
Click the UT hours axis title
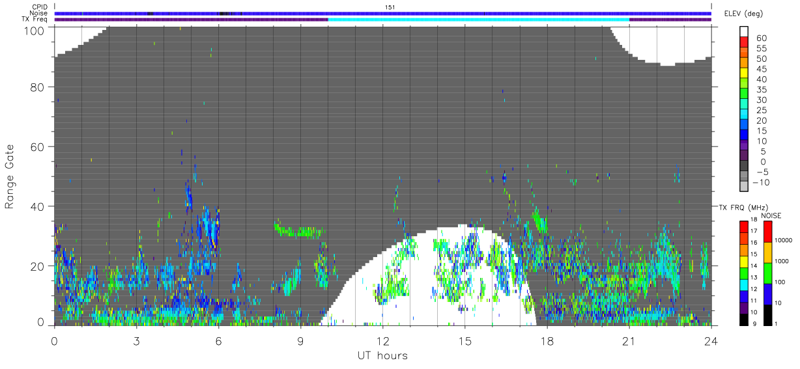coord(382,356)
